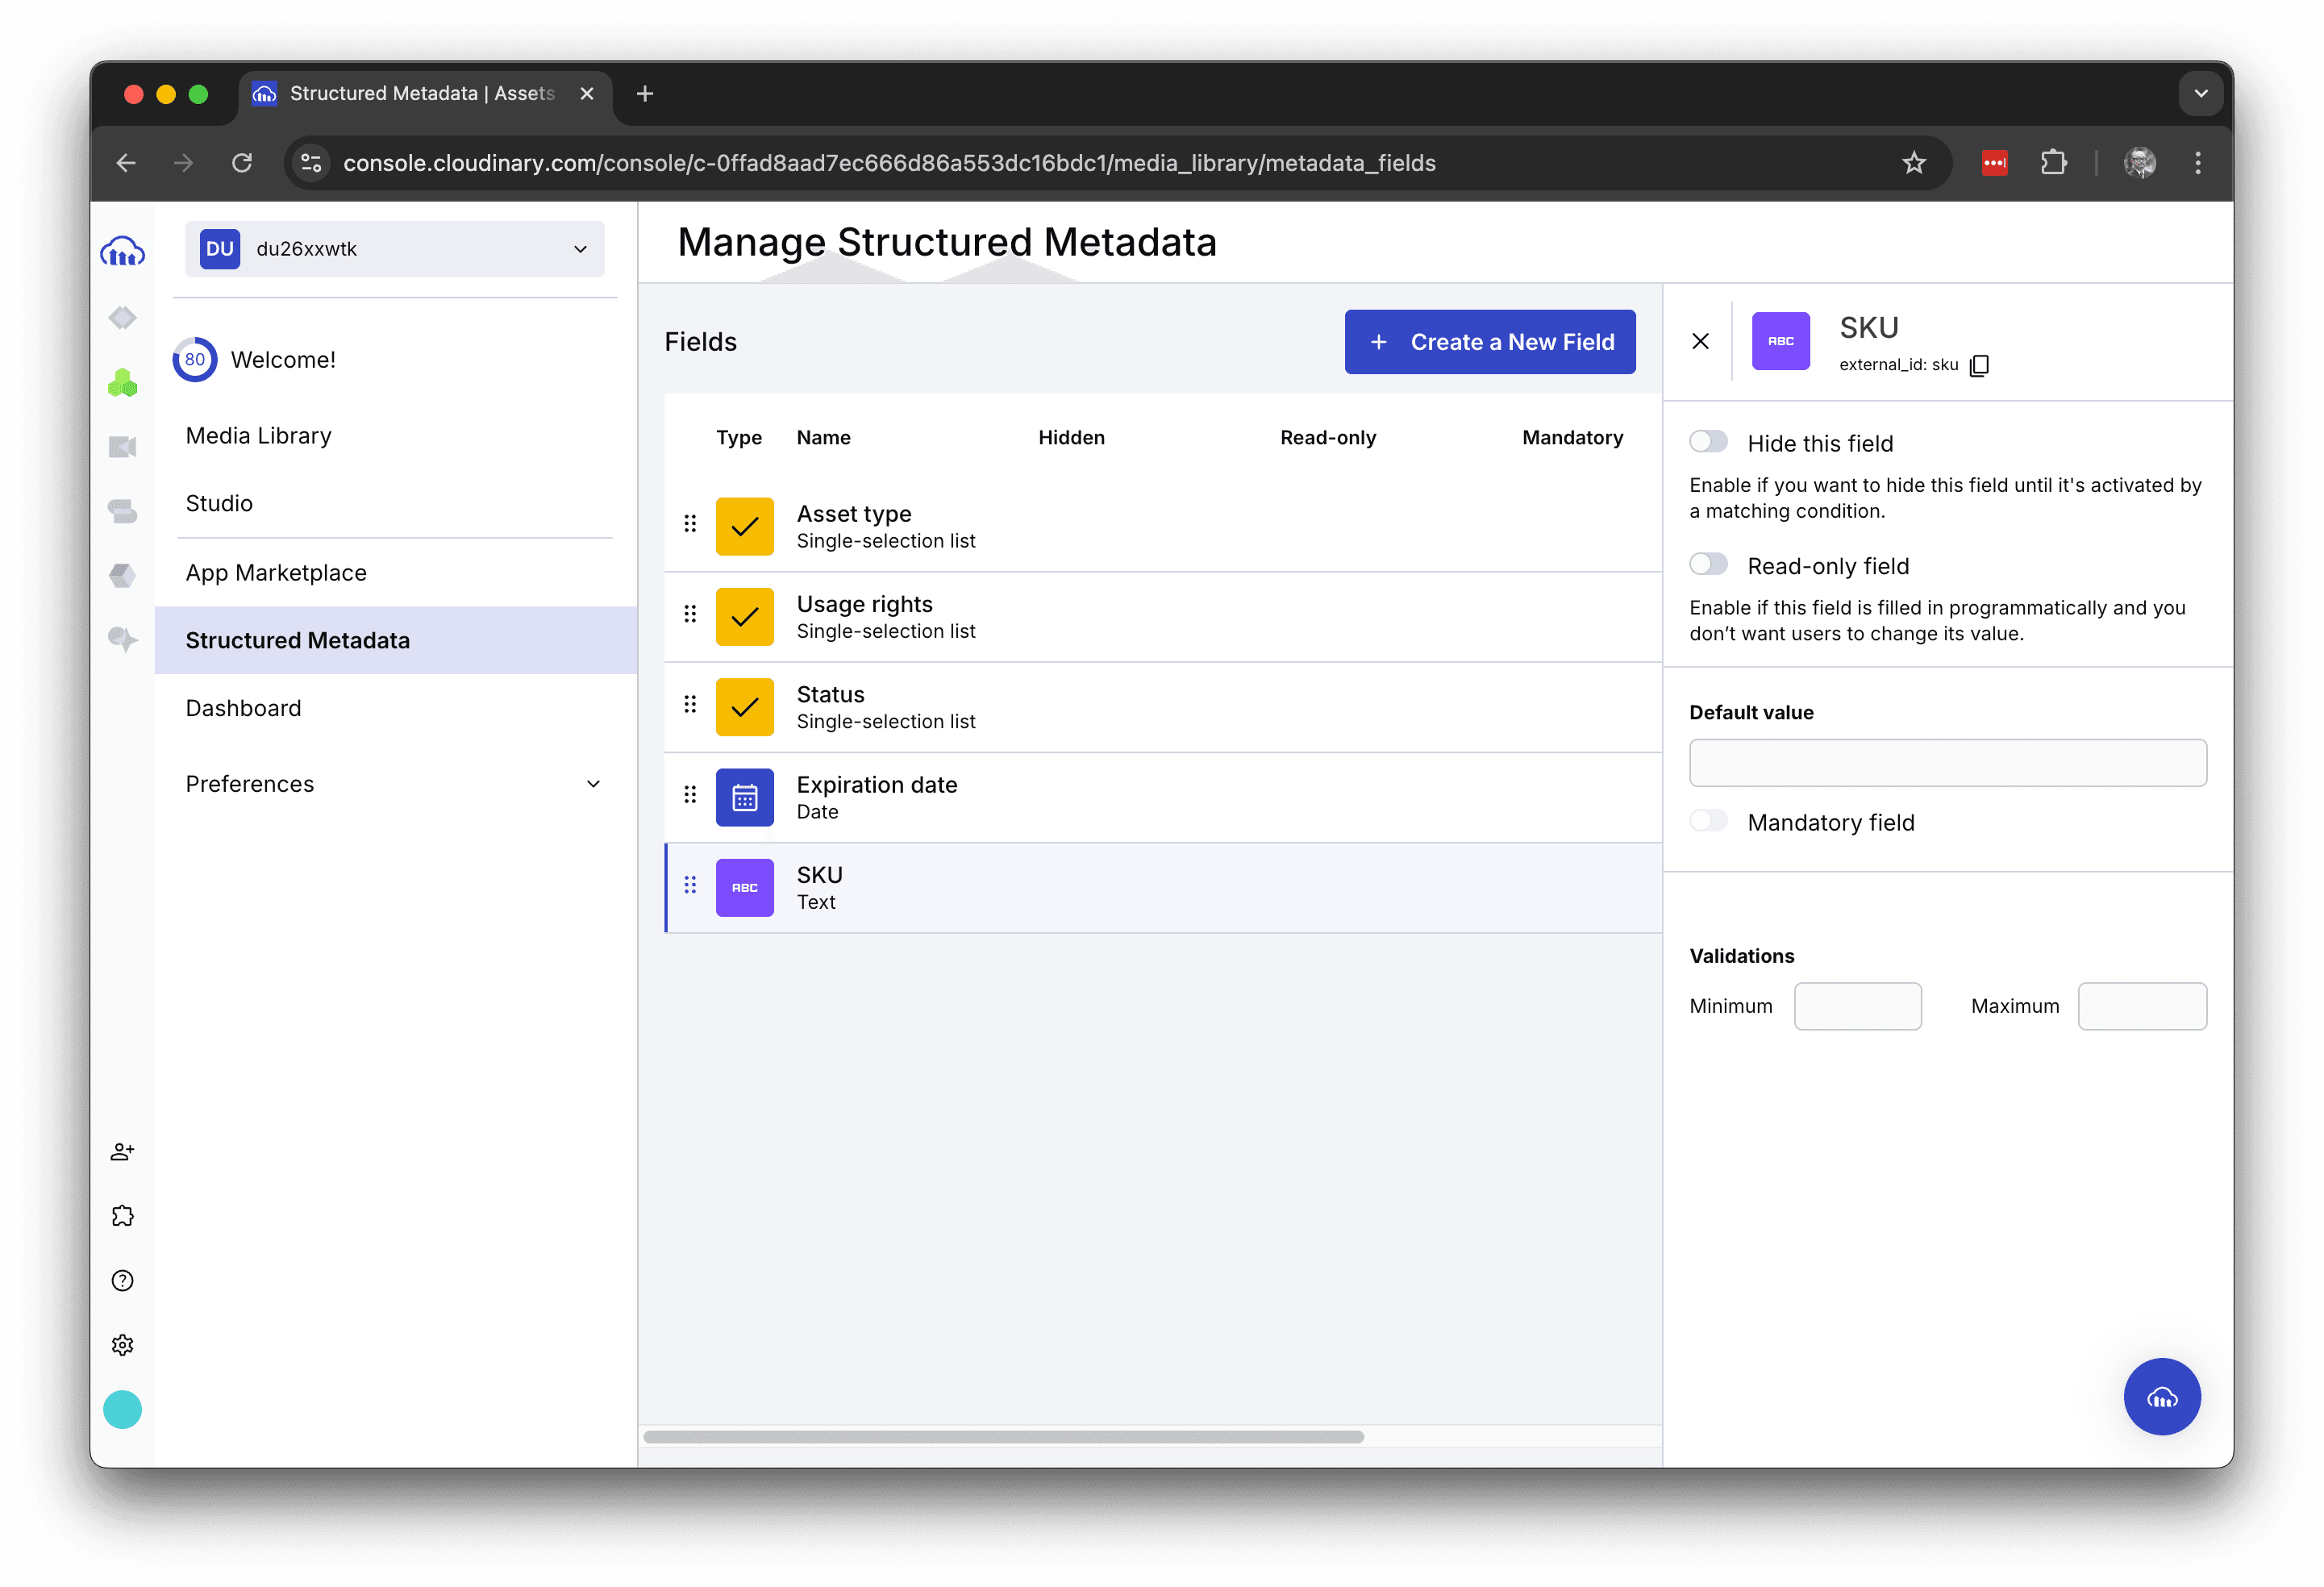This screenshot has width=2324, height=1587.
Task: Enable the Read-only field switch
Action: 1708,565
